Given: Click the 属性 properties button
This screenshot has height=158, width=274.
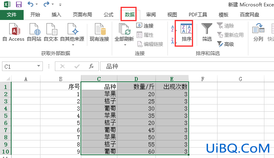Looking at the screenshot, I should coord(145,35).
